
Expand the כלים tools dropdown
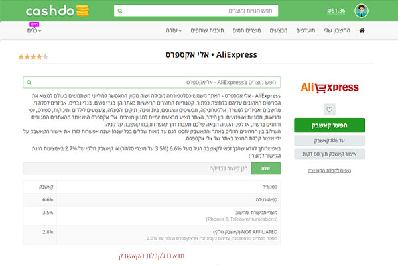coord(34,30)
